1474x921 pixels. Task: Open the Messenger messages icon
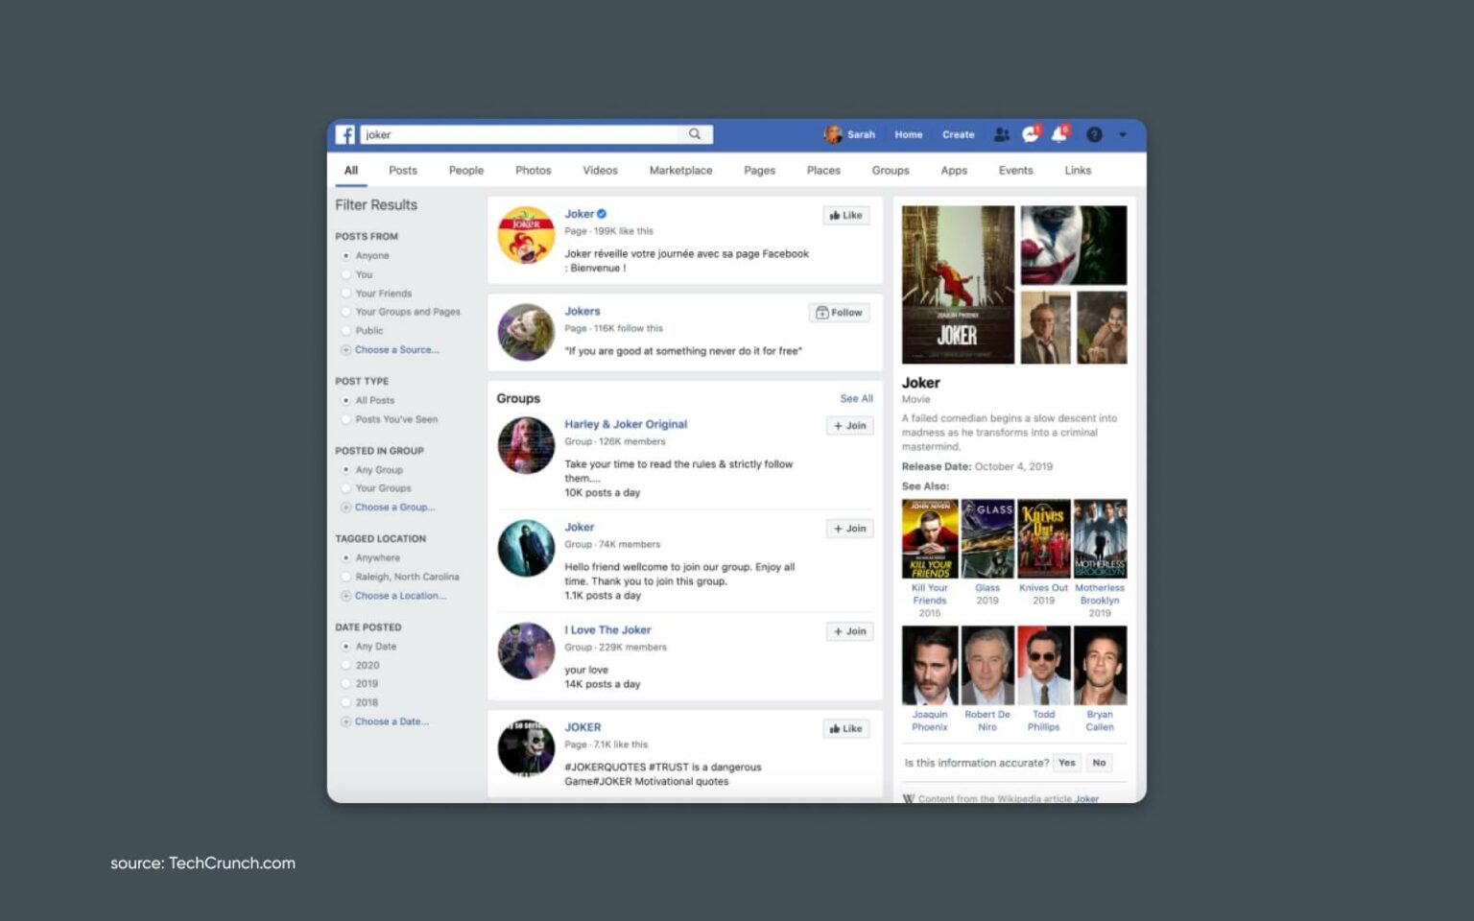[1029, 135]
